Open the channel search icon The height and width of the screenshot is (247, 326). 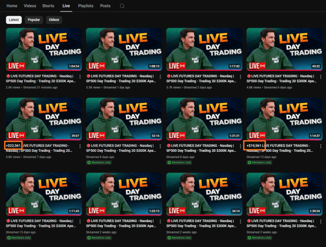pyautogui.click(x=122, y=6)
